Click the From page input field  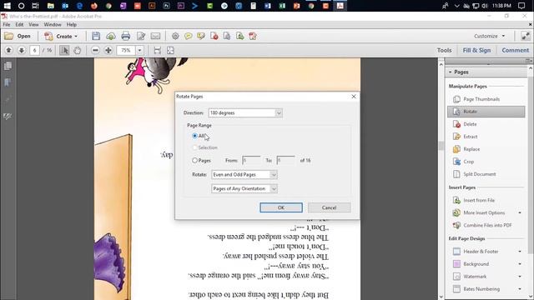(x=251, y=160)
